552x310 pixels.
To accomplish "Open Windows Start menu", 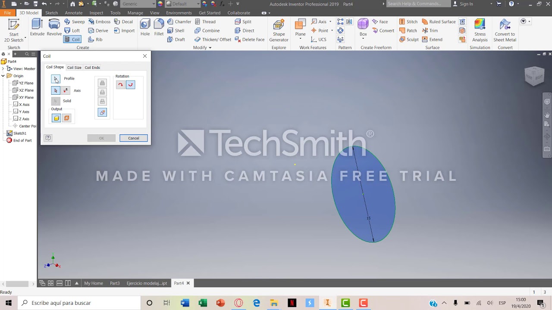I will click(x=9, y=303).
